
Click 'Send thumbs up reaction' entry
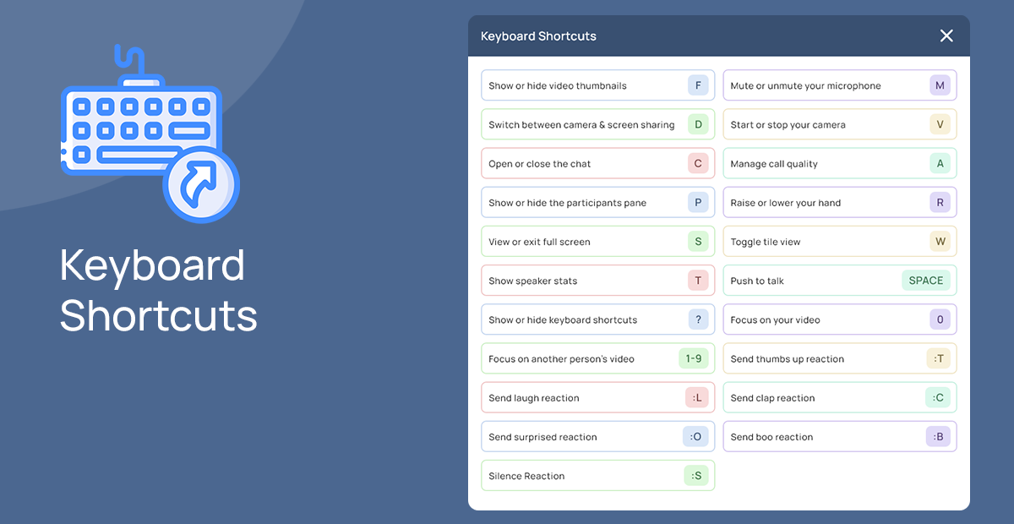pos(787,359)
